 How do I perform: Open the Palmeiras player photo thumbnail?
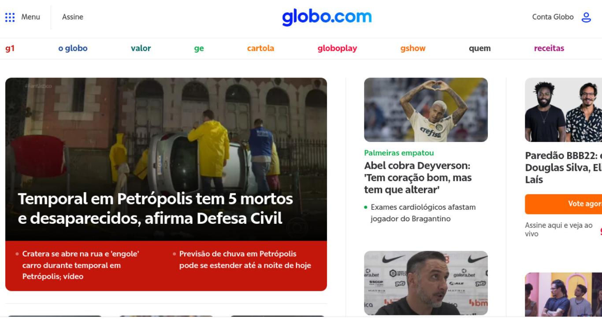(426, 110)
